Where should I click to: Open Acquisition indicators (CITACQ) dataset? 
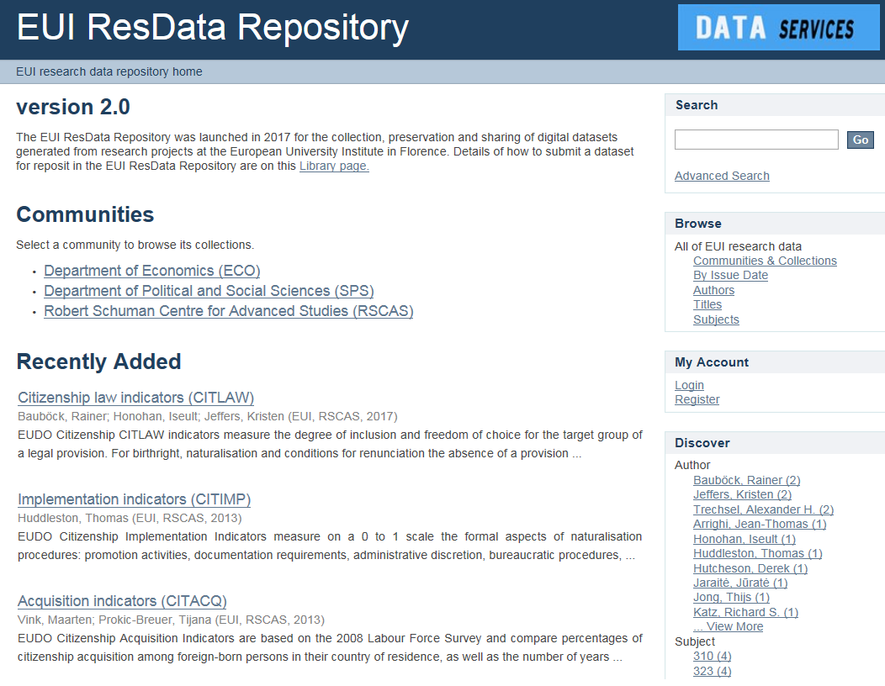coord(121,601)
